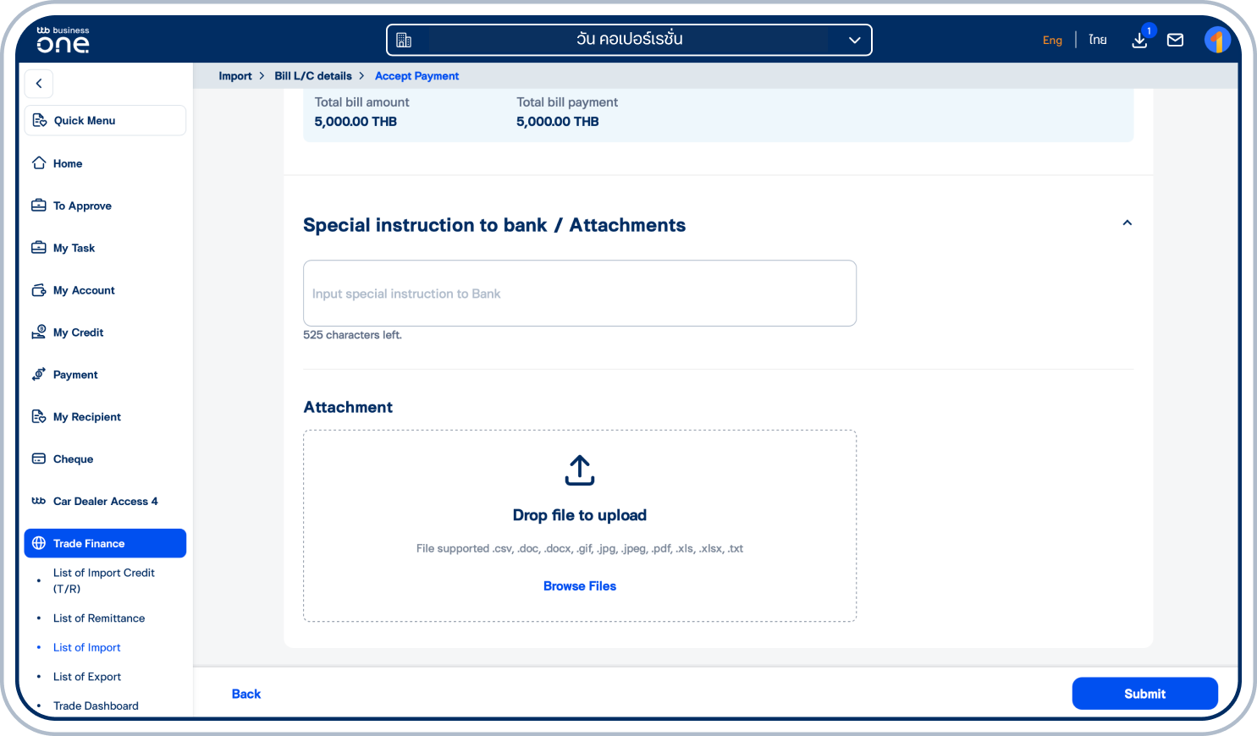Viewport: 1257px width, 736px height.
Task: Open My Task from the sidebar
Action: pyautogui.click(x=39, y=248)
